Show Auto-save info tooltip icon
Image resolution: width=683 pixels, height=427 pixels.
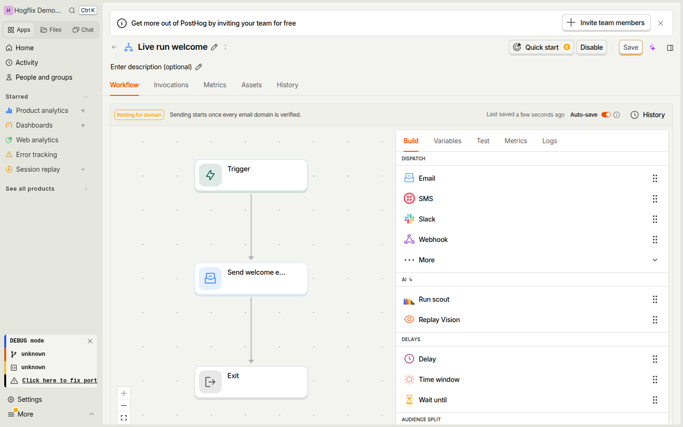[x=617, y=115]
